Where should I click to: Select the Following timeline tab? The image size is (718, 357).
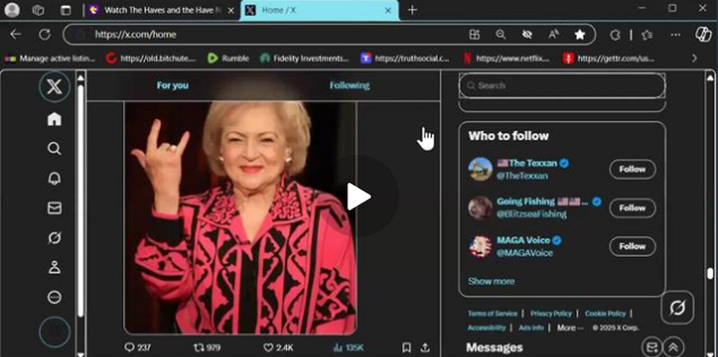coord(349,85)
